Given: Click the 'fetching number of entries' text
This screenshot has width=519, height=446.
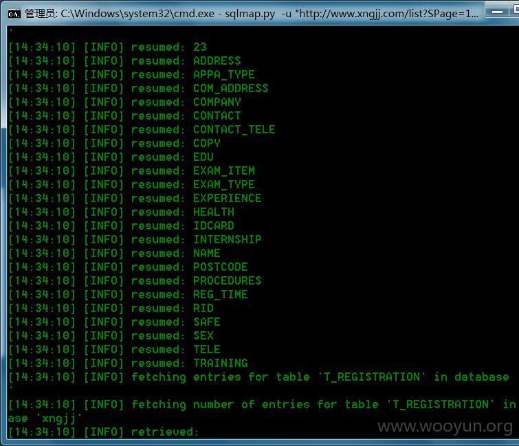Looking at the screenshot, I should coord(221,404).
